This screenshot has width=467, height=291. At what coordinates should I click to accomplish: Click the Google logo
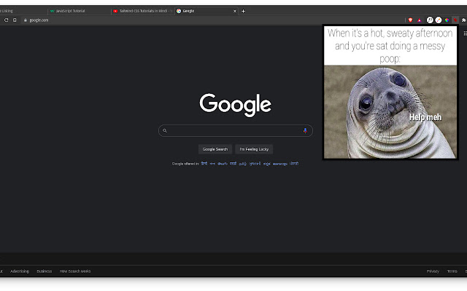click(235, 105)
